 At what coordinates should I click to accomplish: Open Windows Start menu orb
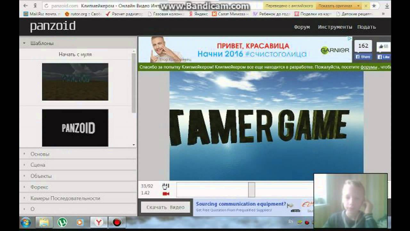[x=26, y=222]
